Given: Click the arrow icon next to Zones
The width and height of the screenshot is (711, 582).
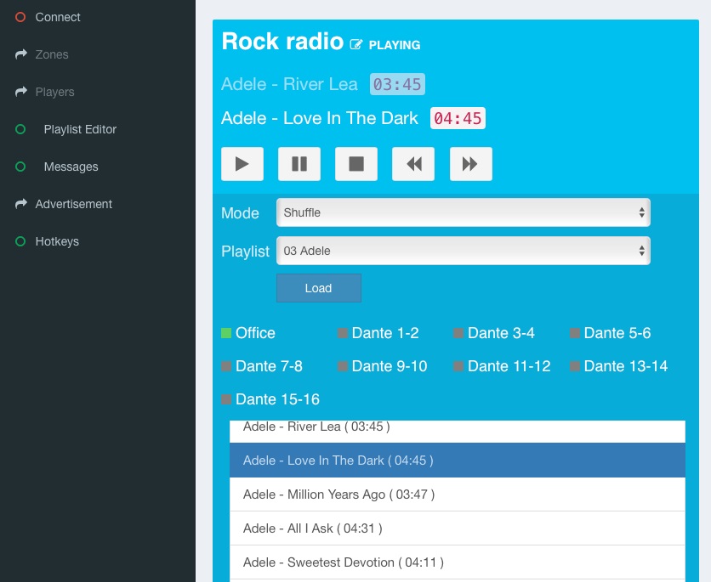Looking at the screenshot, I should [x=21, y=54].
